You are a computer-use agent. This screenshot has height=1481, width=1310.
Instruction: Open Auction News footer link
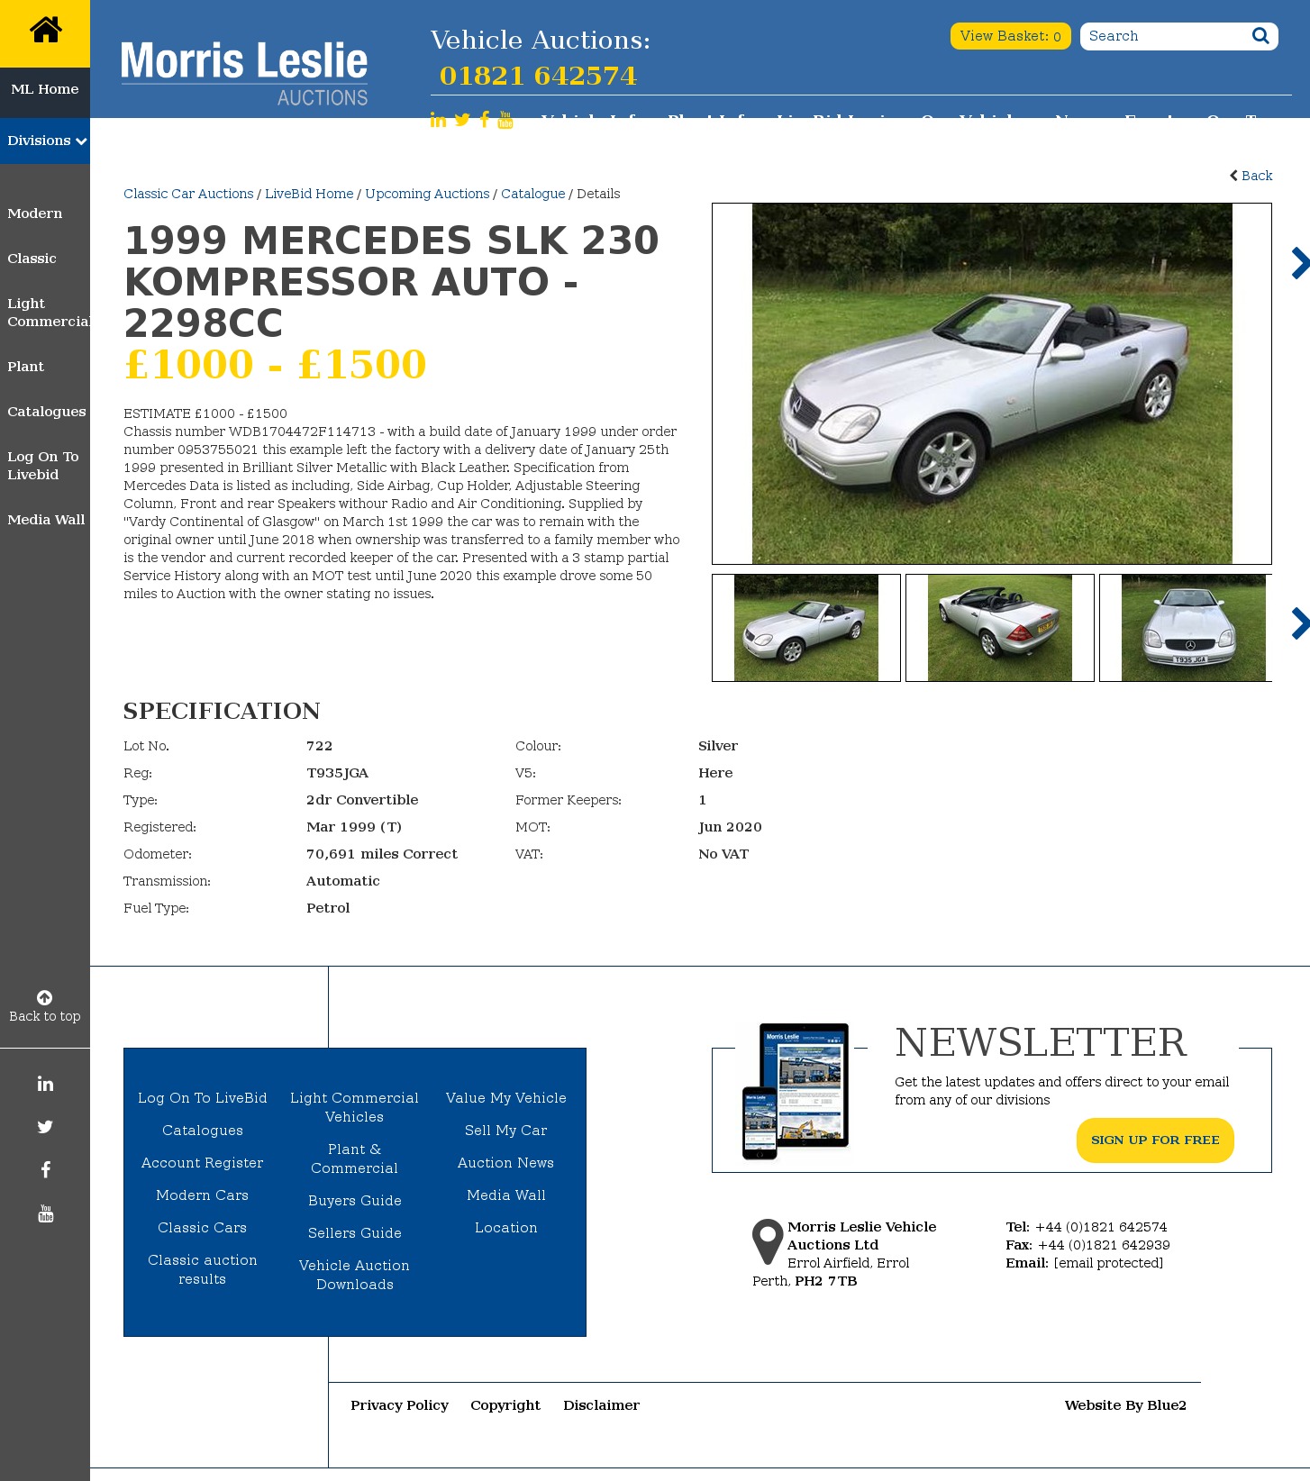point(506,1163)
